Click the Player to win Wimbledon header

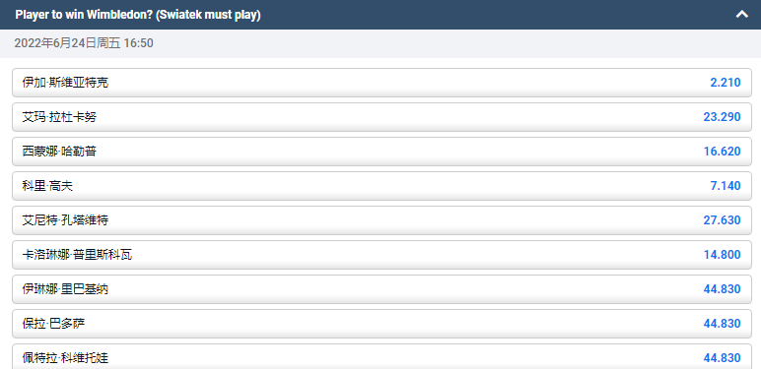pyautogui.click(x=138, y=15)
